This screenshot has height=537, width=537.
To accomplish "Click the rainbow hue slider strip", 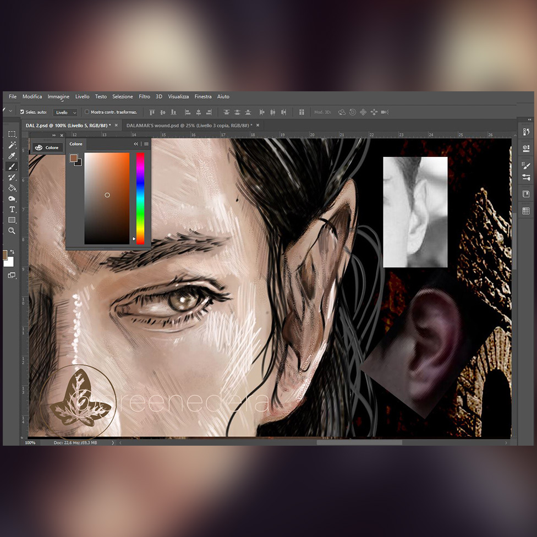I will tap(140, 198).
